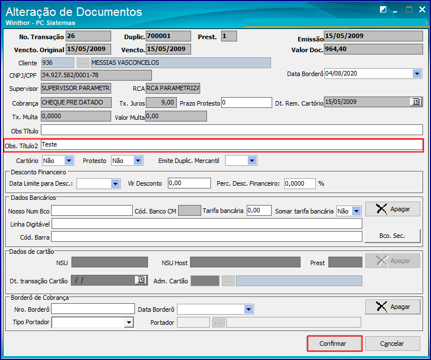Viewport: 431px width, 360px height.
Task: Open calendar icon in Dt. Rem. Cartório
Action: coord(416,102)
